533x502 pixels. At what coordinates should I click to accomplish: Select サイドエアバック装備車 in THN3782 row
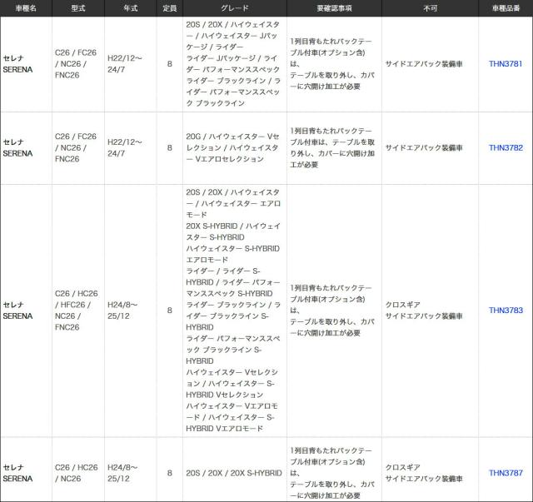[x=424, y=148]
